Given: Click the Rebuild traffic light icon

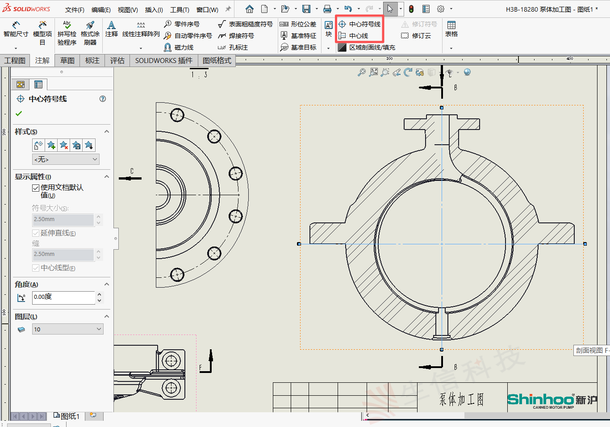Looking at the screenshot, I should pyautogui.click(x=411, y=9).
